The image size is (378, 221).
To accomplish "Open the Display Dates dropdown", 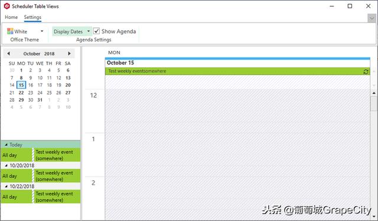I will tap(89, 31).
